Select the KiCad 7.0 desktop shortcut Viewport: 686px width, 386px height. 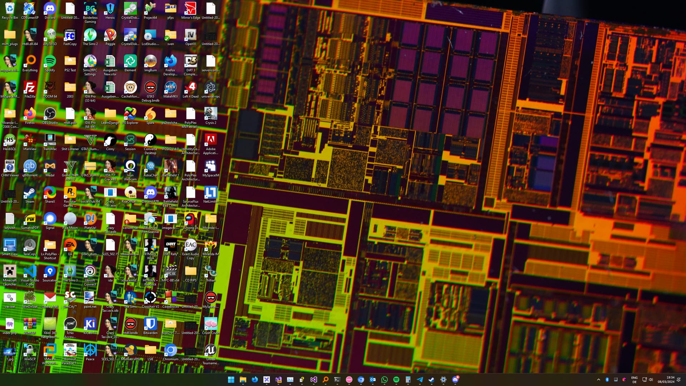click(x=90, y=326)
